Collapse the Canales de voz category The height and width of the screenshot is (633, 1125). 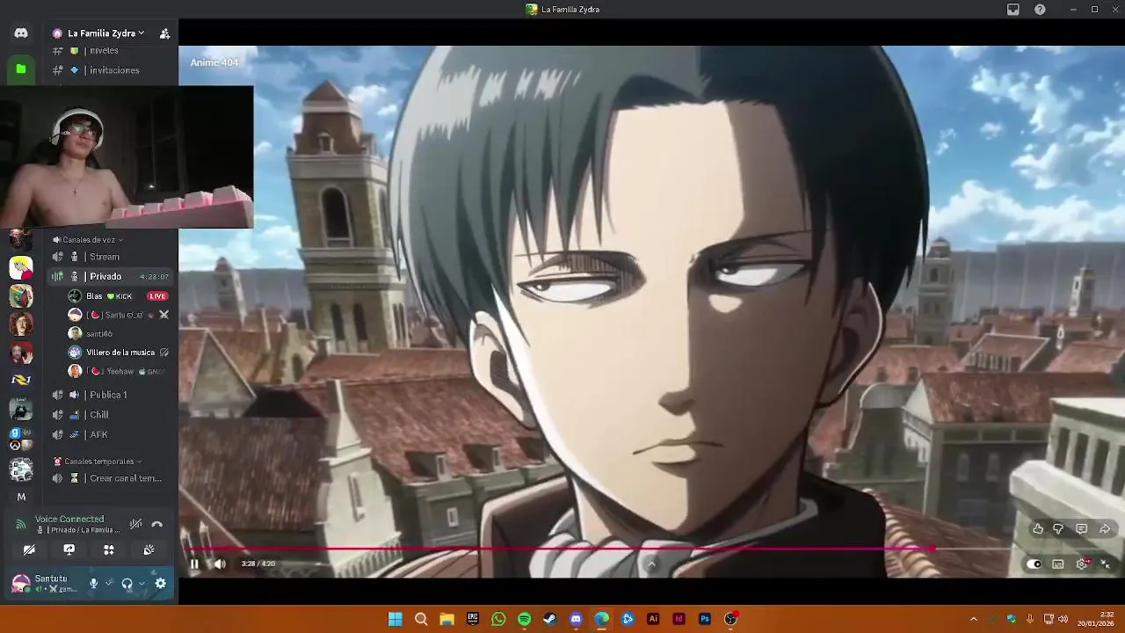[x=88, y=239]
